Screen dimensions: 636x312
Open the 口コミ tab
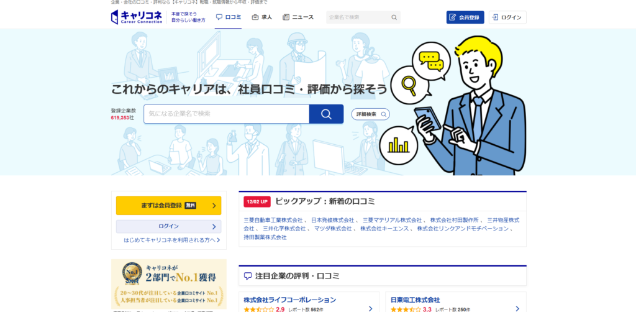[228, 17]
